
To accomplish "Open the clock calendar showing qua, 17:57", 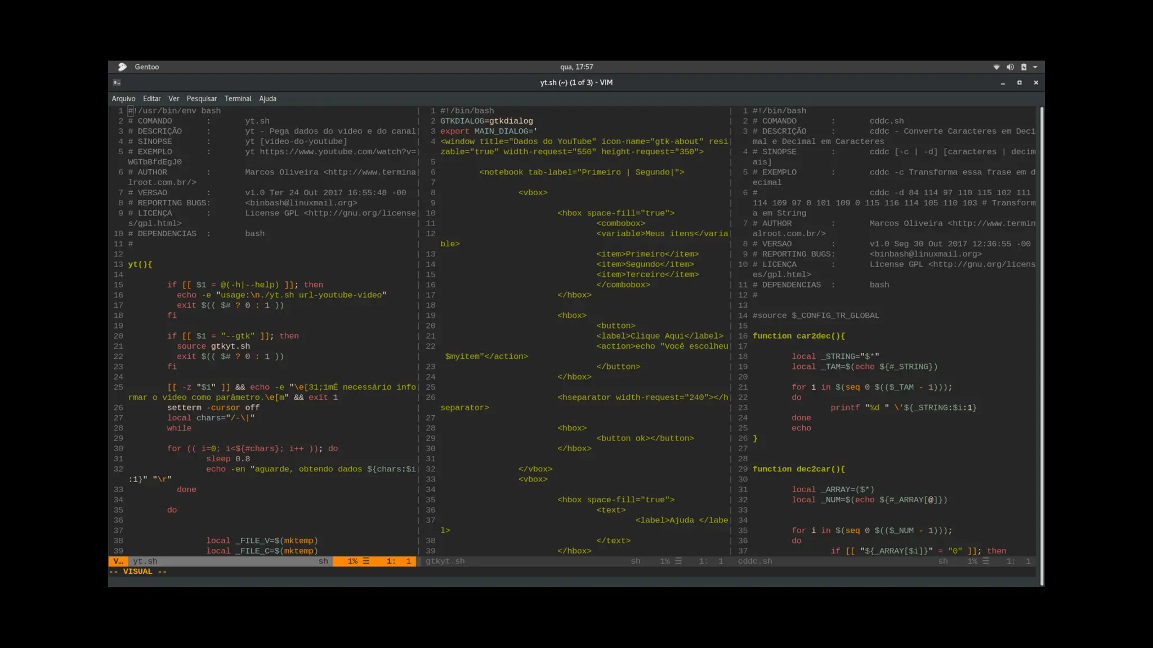I will point(576,67).
